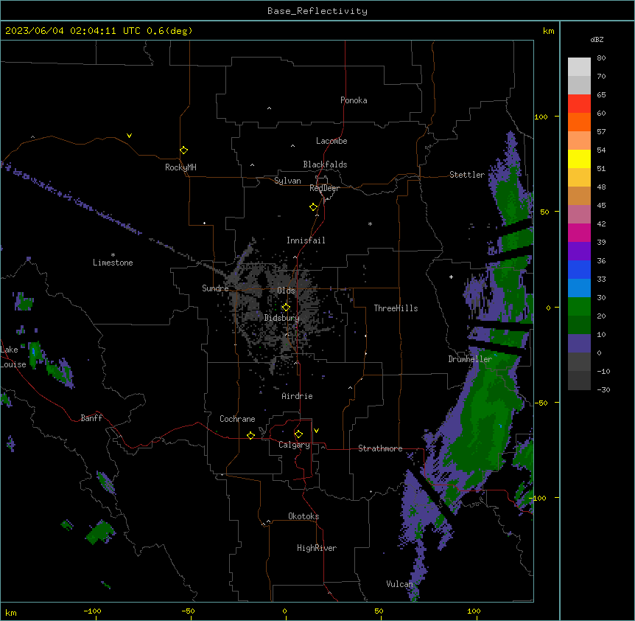Image resolution: width=635 pixels, height=621 pixels.
Task: Click the Banff town label
Action: pos(91,418)
